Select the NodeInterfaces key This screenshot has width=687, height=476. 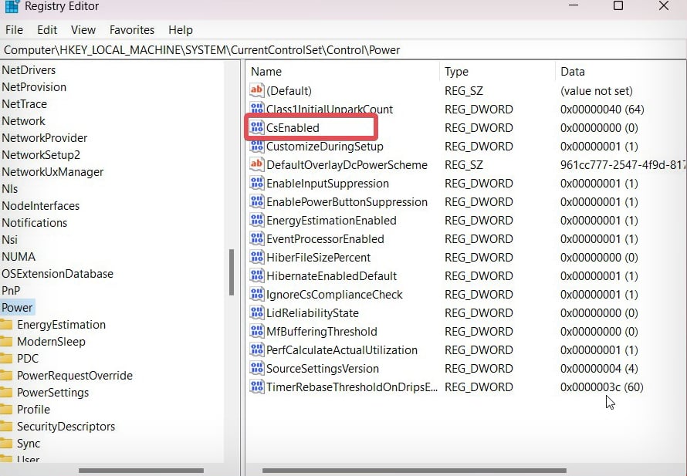[x=40, y=206]
